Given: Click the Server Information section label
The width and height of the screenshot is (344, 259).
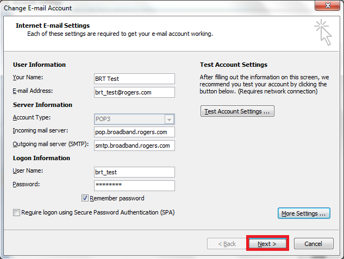Looking at the screenshot, I should coord(42,105).
